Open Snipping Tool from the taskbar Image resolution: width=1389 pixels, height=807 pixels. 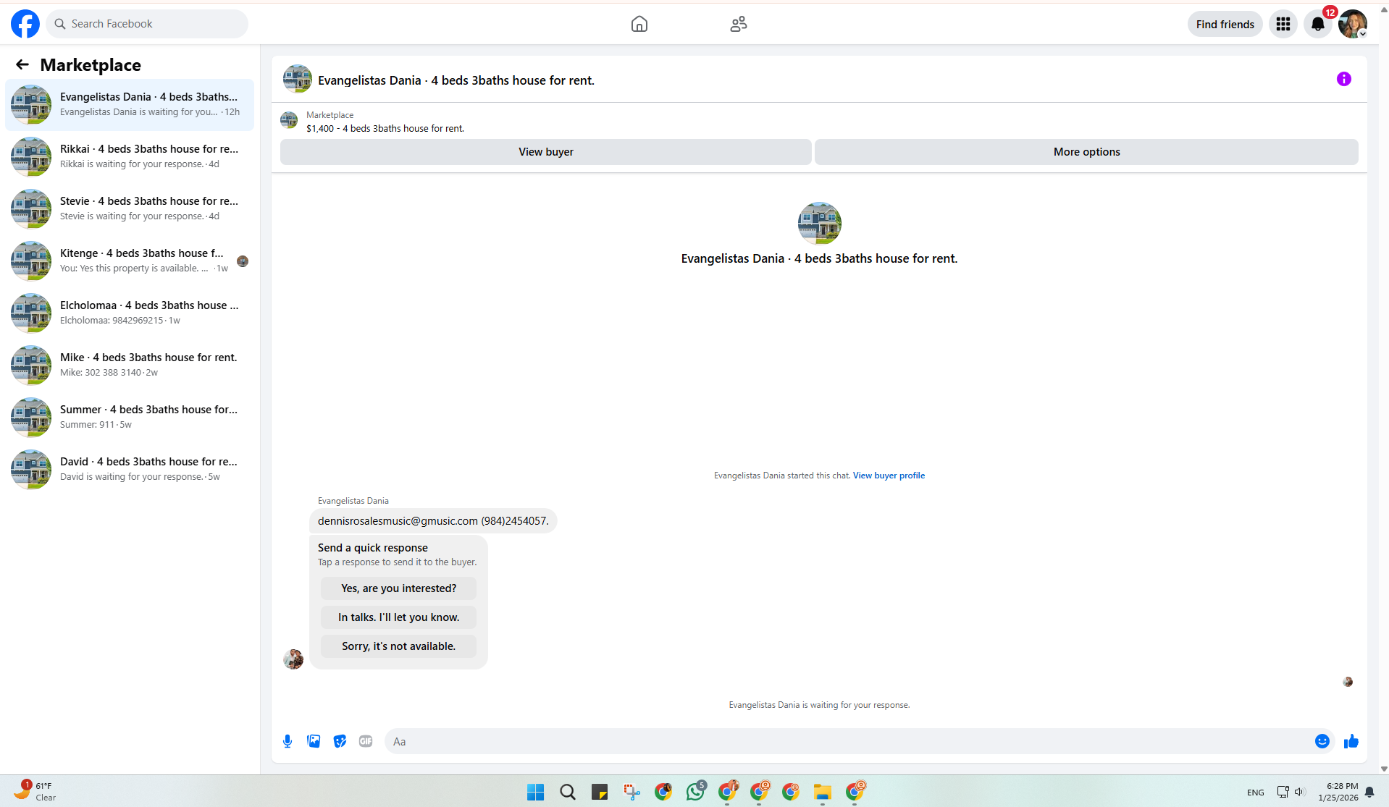(631, 792)
